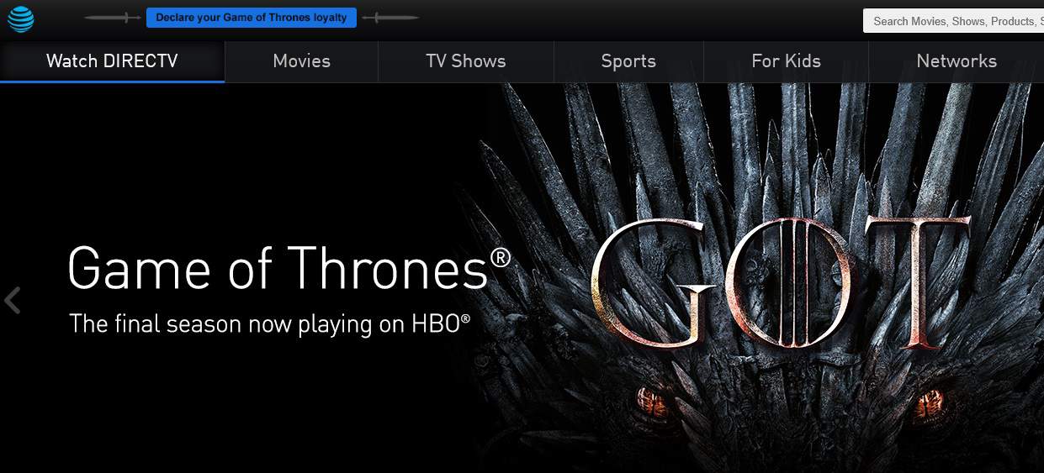Viewport: 1044px width, 473px height.
Task: Switch to the TV Shows tab
Action: (x=466, y=61)
